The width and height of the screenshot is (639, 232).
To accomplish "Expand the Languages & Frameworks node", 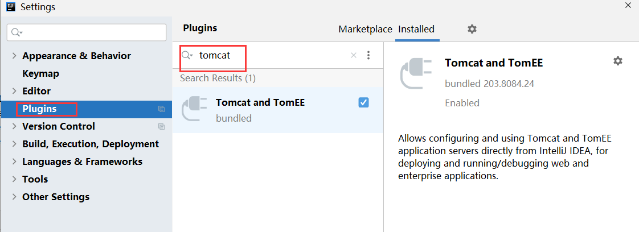I will pos(15,161).
